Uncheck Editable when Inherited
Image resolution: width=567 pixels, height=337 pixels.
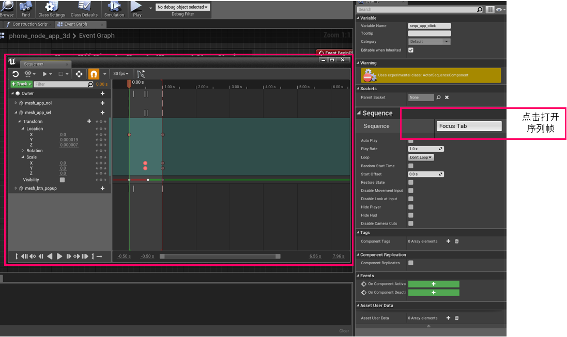coord(411,50)
